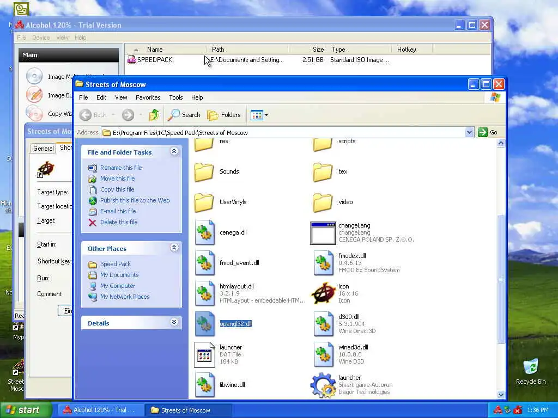This screenshot has width=558, height=418.
Task: Sort by Type column in Alcohol 120%
Action: point(360,50)
